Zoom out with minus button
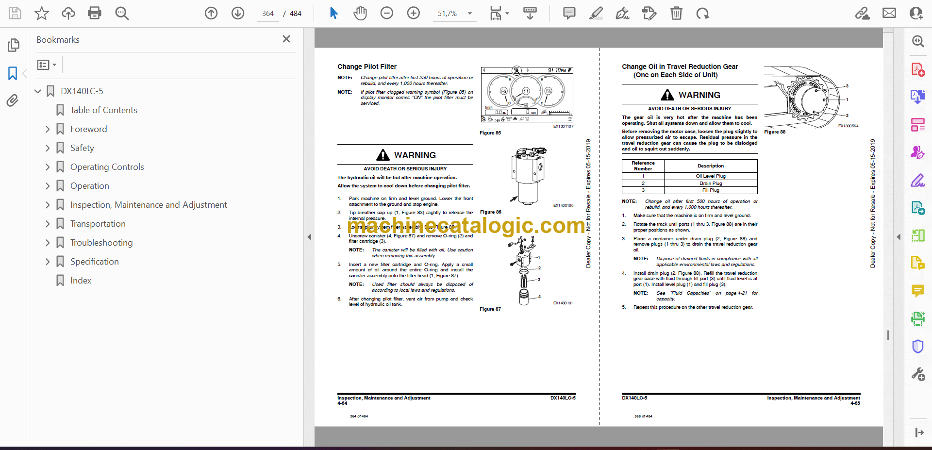The width and height of the screenshot is (932, 450). pos(387,13)
